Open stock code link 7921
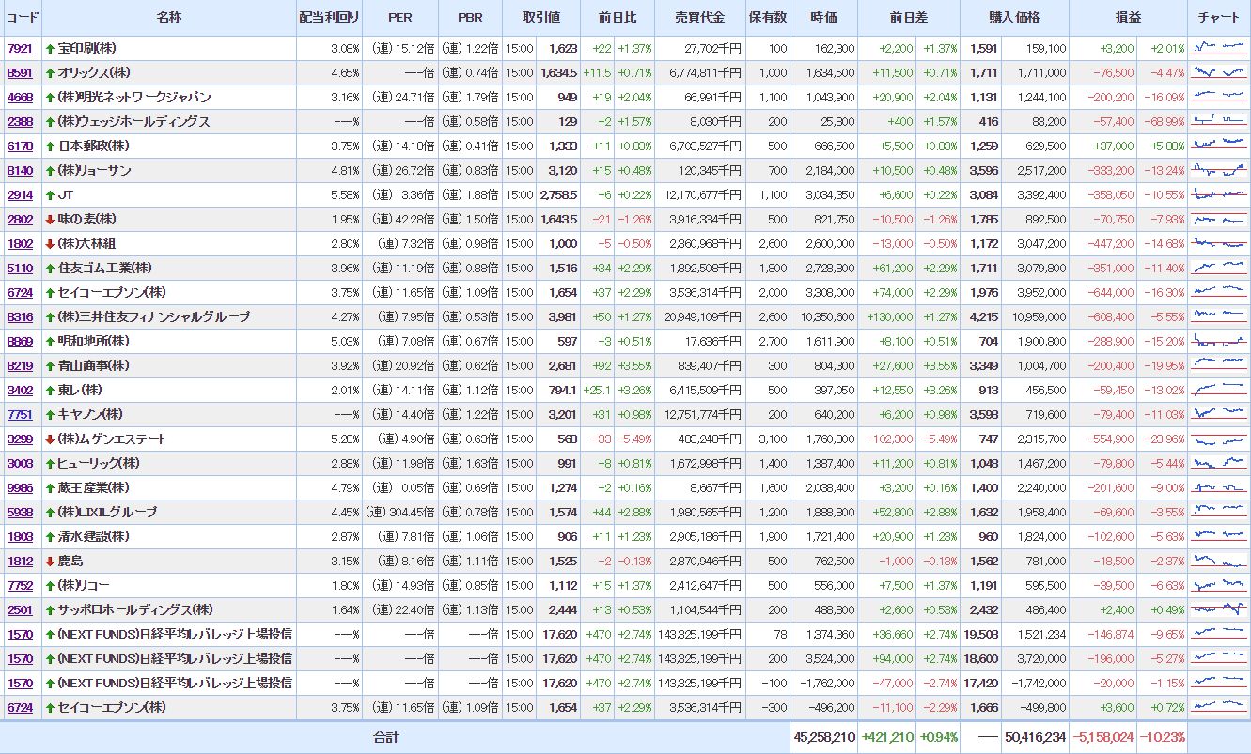Screen dimensions: 1251x754 pyautogui.click(x=19, y=48)
